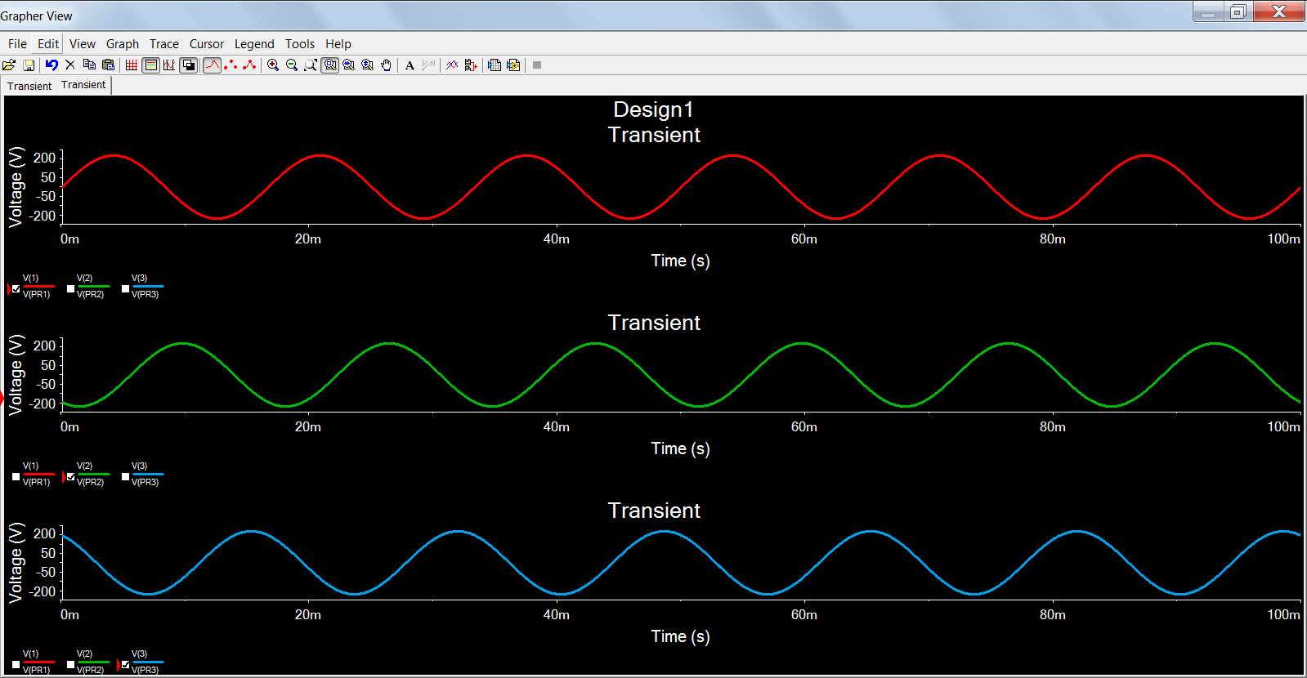Viewport: 1307px width, 678px height.
Task: Click the top graph's Transient title
Action: (654, 135)
